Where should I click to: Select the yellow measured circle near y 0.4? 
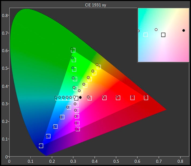click(84, 84)
